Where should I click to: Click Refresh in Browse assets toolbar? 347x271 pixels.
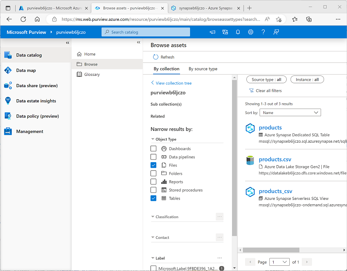(164, 57)
